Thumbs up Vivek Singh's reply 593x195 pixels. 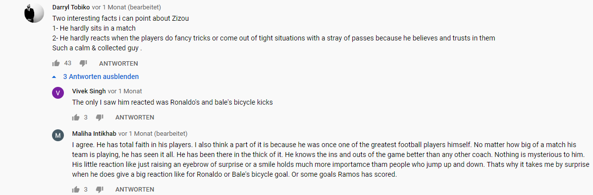(x=76, y=117)
